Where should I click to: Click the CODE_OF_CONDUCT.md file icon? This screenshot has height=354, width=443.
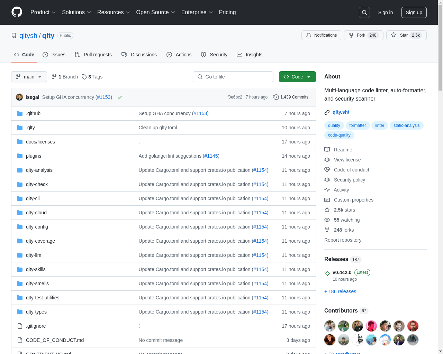point(20,340)
